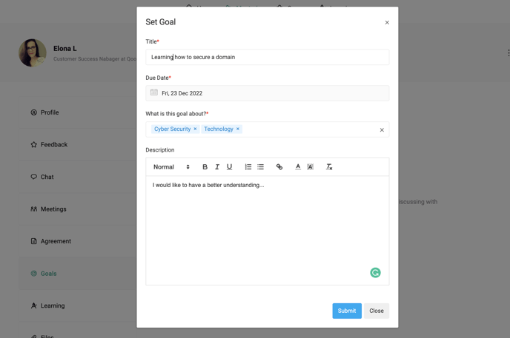Click into the goal Title field
Image resolution: width=510 pixels, height=338 pixels.
(x=267, y=57)
